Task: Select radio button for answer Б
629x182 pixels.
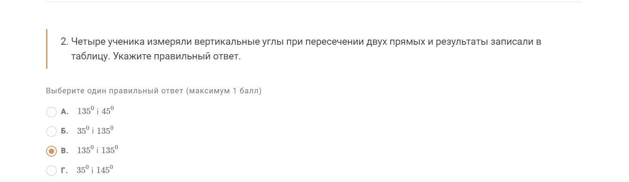Action: point(51,131)
